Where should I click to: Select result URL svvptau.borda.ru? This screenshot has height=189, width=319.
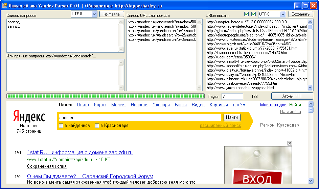(247, 22)
